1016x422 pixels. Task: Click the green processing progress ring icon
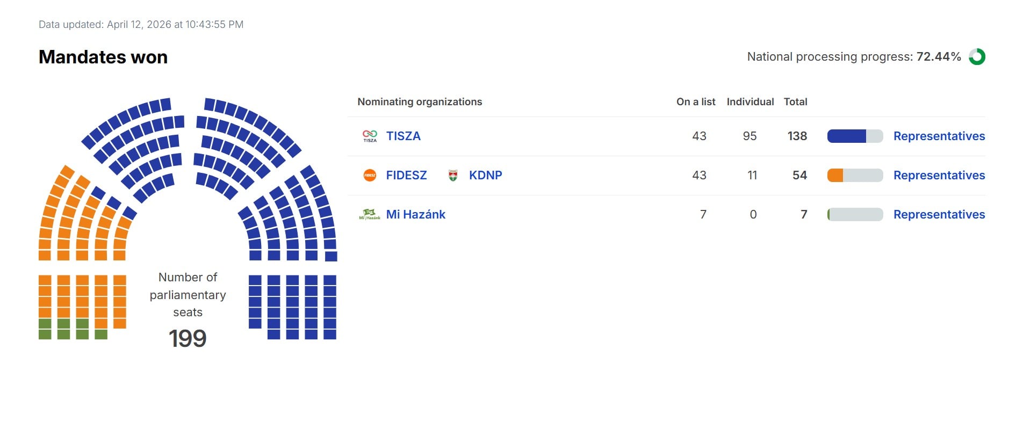tap(977, 57)
